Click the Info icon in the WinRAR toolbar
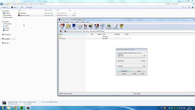The image size is (195, 110). pos(102,26)
